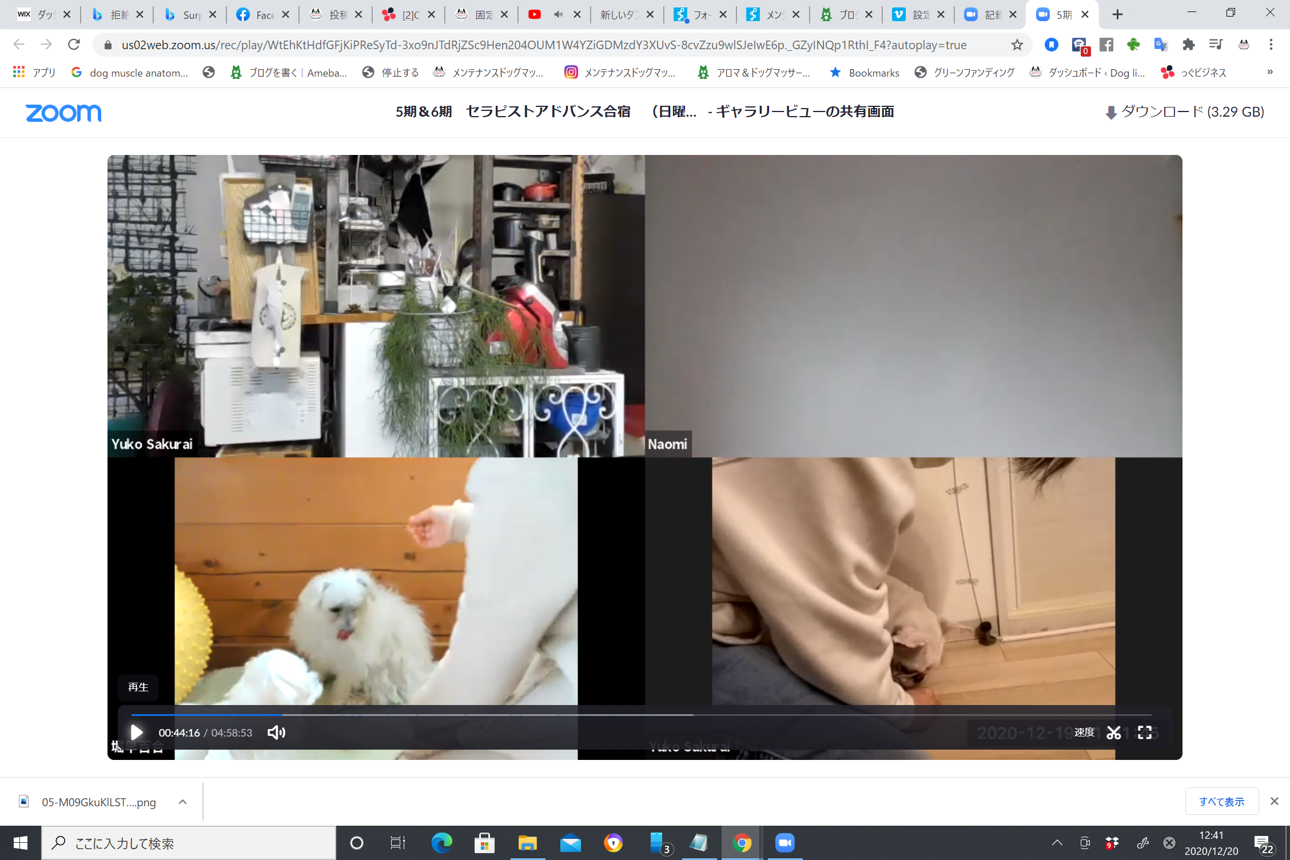Click the Google Translate extension icon
Screen dimensions: 1290x860
tap(1161, 45)
